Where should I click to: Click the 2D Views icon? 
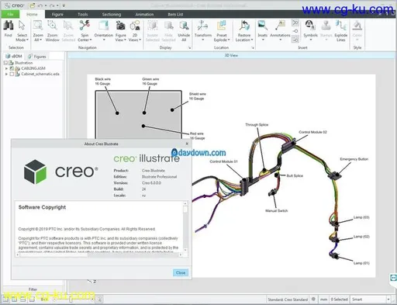[135, 26]
